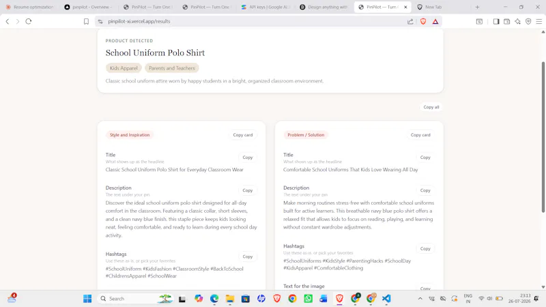Screen dimensions: 546x307
Task: Click the battery tray icon
Action: pyautogui.click(x=500, y=299)
